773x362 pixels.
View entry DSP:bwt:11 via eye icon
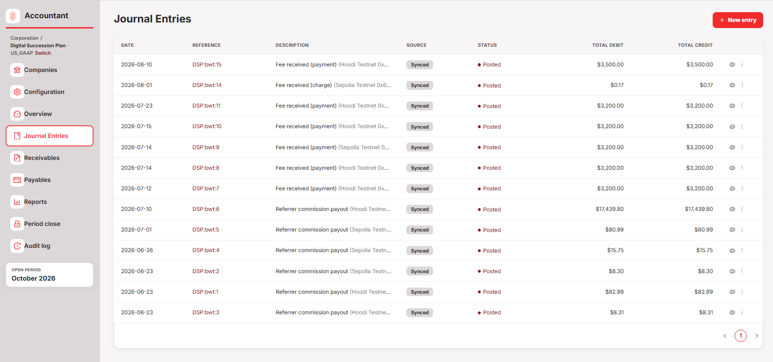(732, 106)
